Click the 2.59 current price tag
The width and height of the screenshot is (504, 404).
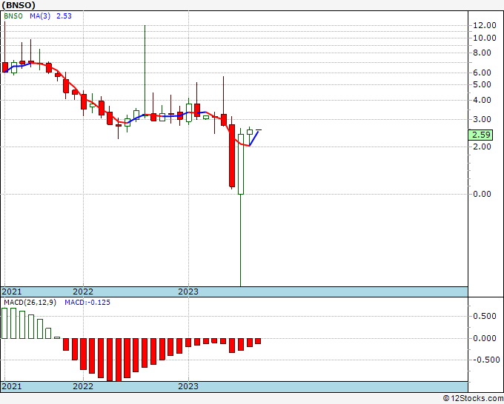[480, 135]
